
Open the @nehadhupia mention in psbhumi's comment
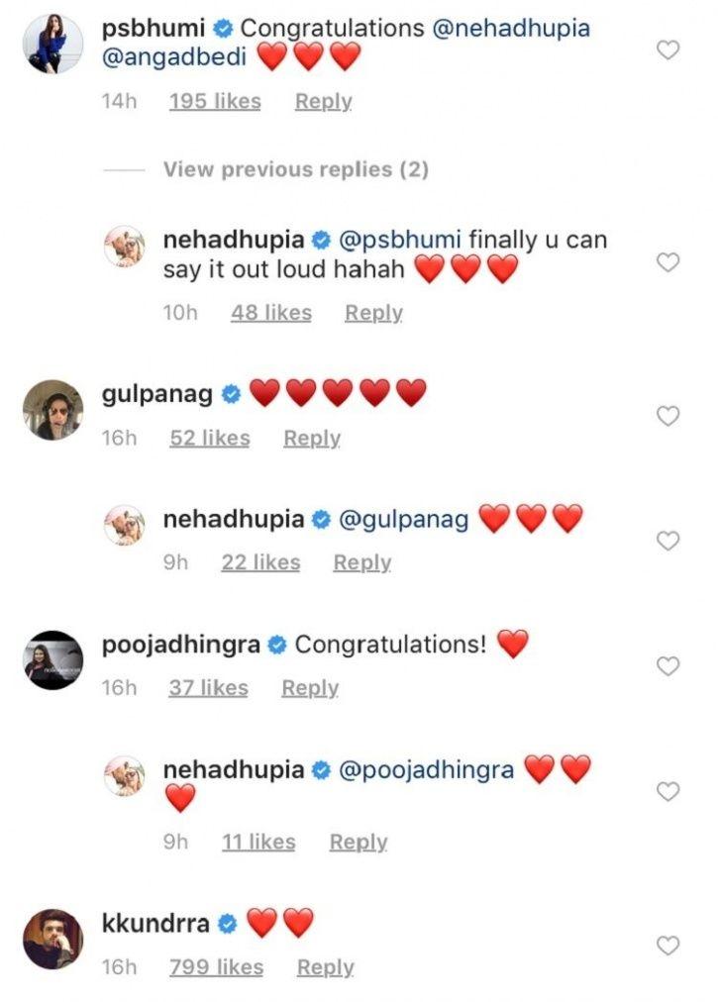(x=512, y=29)
